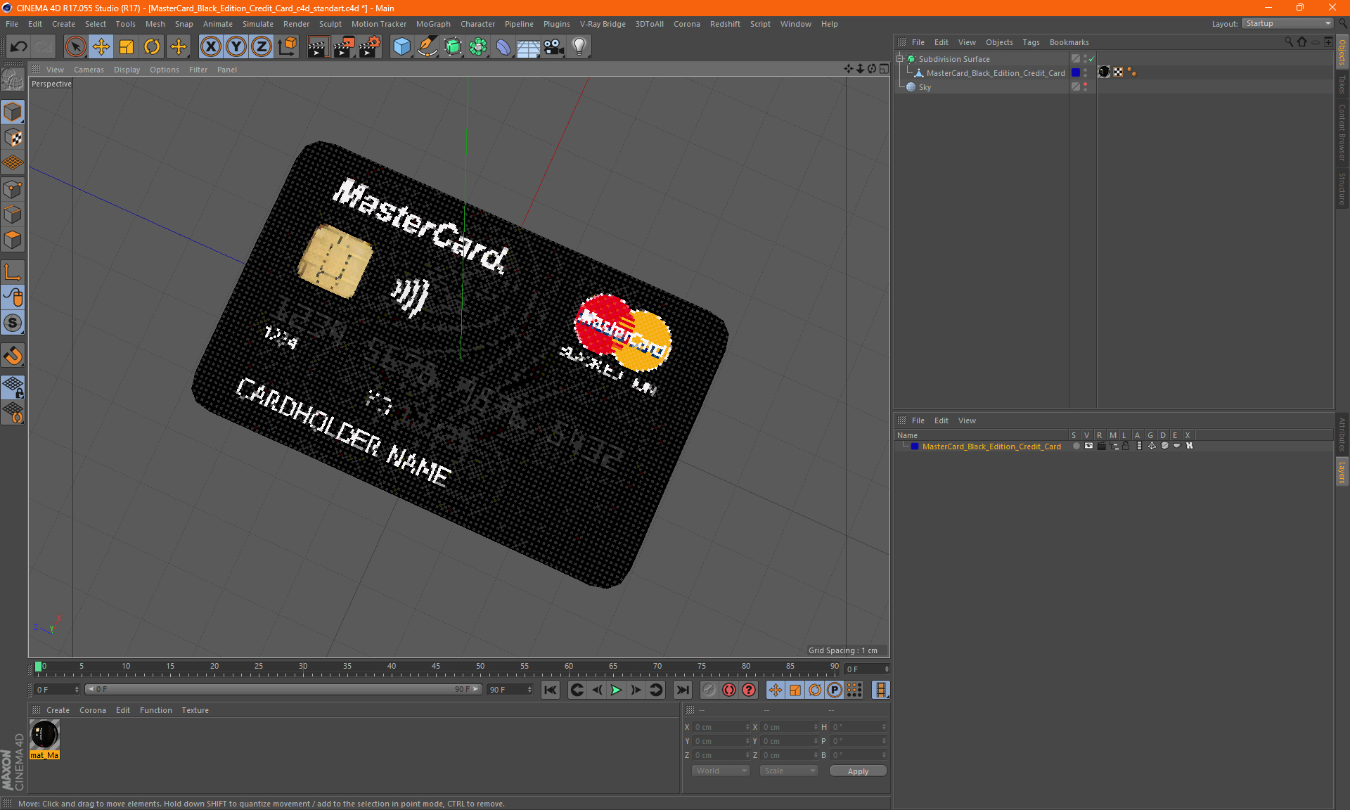Screen dimensions: 1350x810
Task: Toggle X-axis lock
Action: (x=210, y=47)
